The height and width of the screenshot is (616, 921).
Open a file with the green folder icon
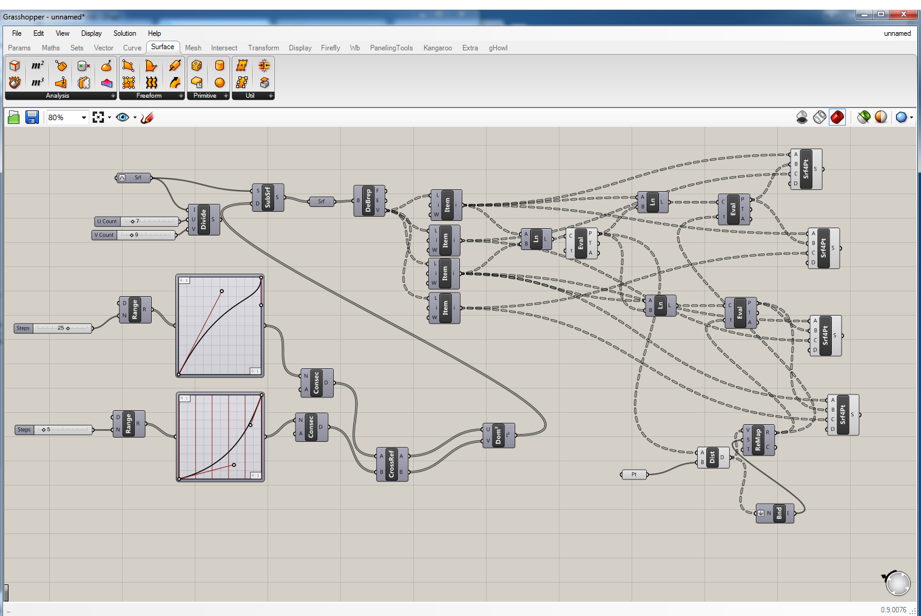click(x=14, y=117)
